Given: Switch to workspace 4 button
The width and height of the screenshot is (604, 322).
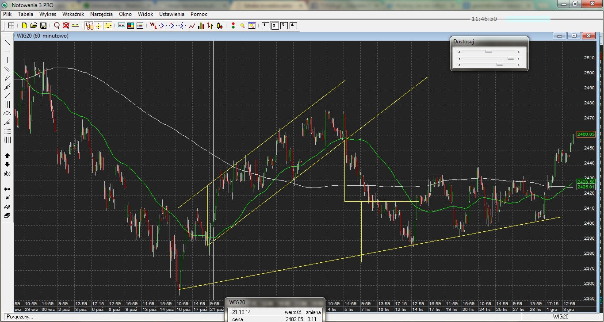Looking at the screenshot, I should tap(294, 25).
